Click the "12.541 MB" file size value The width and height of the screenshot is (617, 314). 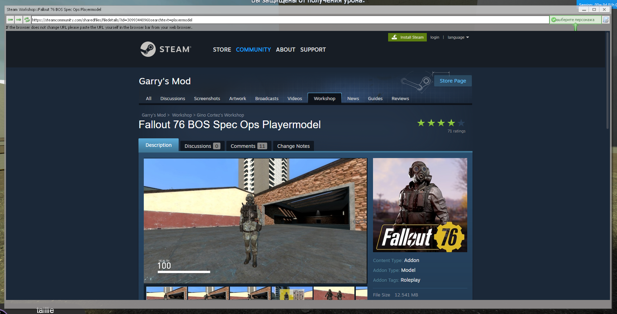pos(406,295)
